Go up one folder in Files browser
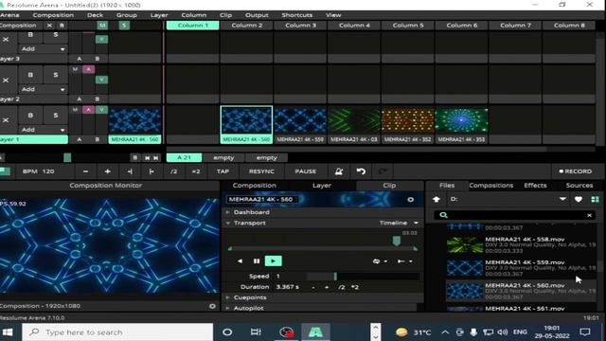 click(x=437, y=199)
